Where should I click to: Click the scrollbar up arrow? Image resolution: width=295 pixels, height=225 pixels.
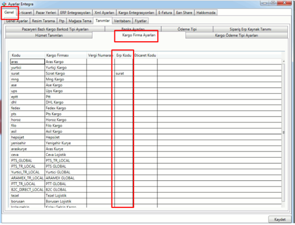(x=284, y=62)
